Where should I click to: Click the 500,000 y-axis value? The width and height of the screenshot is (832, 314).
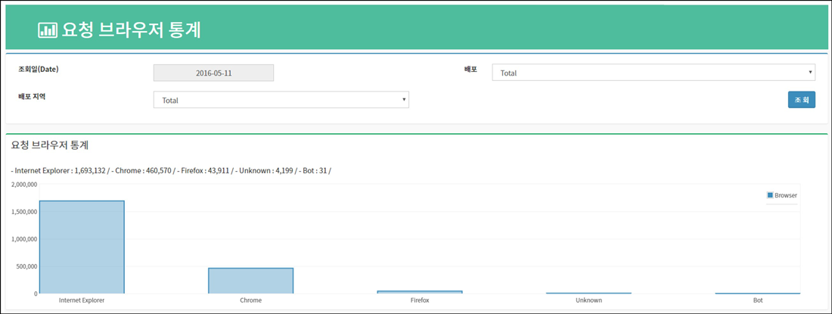[x=27, y=266]
